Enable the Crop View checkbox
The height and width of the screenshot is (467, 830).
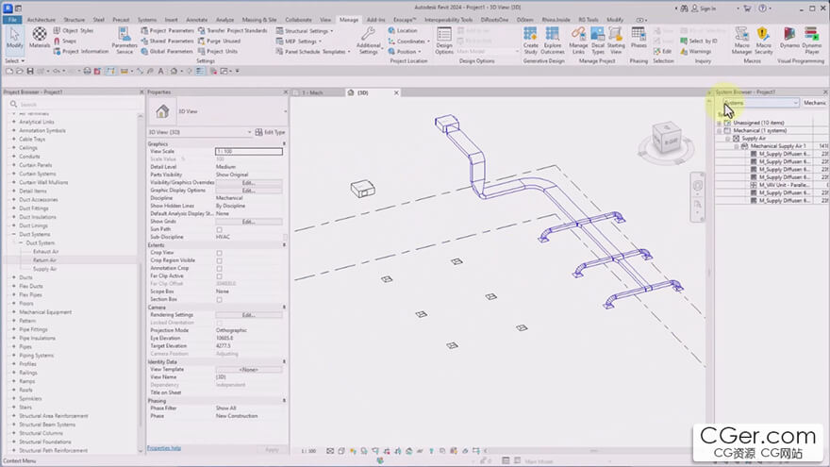pos(220,253)
